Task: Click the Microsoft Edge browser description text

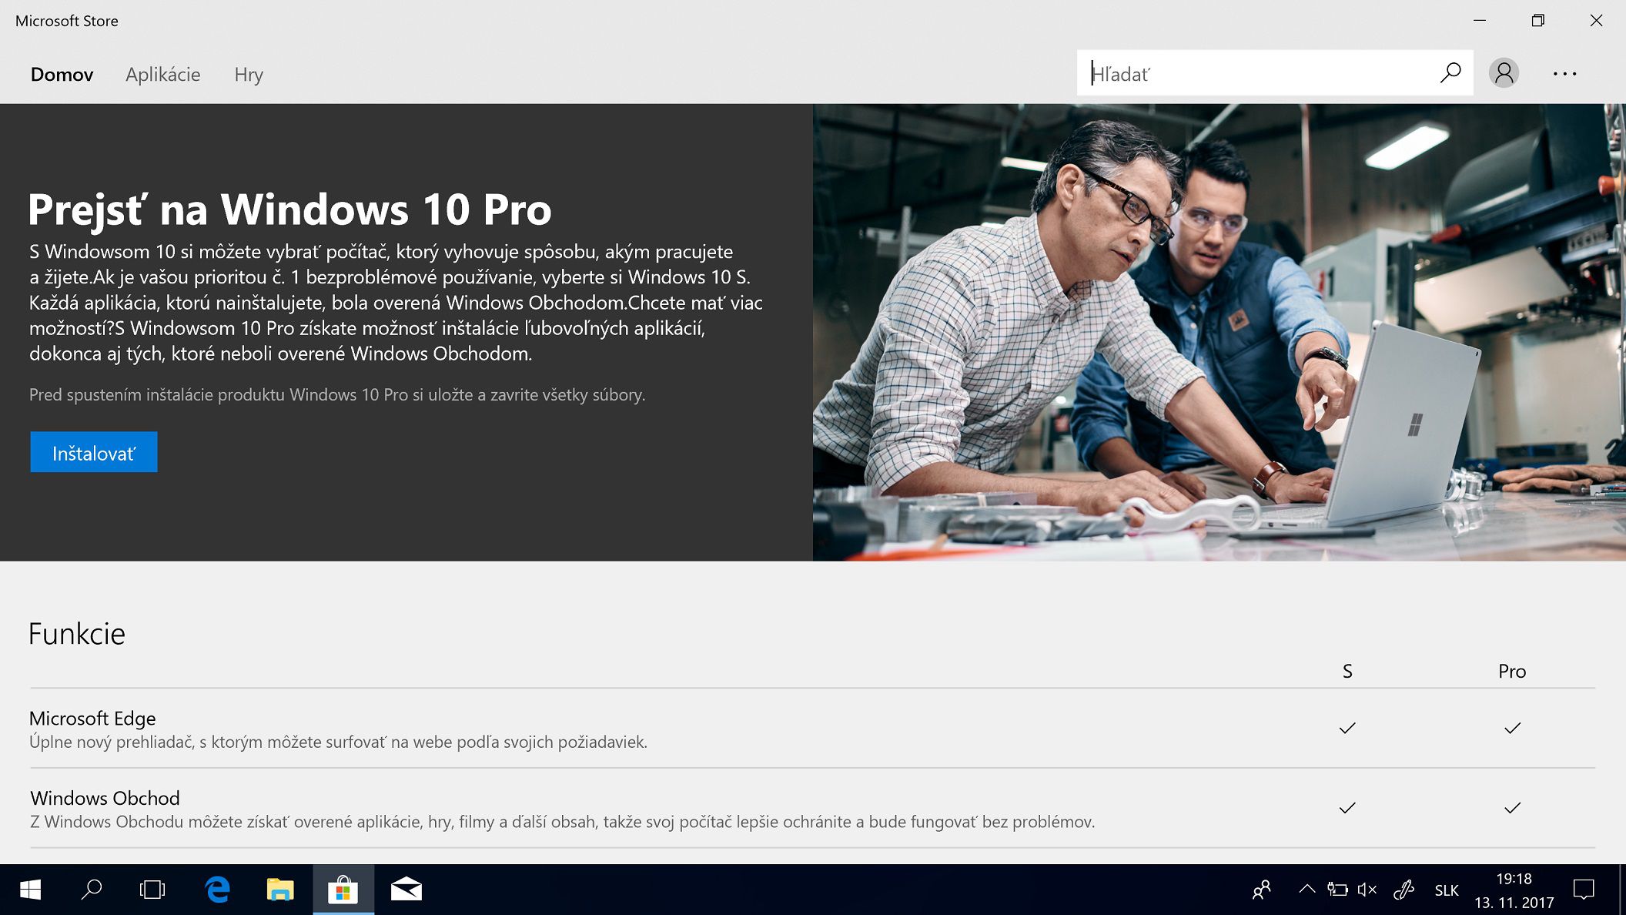Action: pos(338,742)
